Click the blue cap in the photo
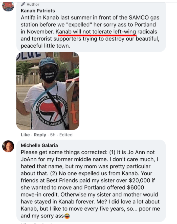 click(47, 62)
